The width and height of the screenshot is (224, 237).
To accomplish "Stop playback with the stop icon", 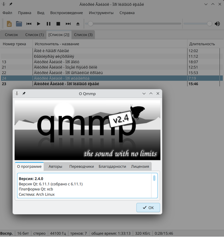I will 58,24.
